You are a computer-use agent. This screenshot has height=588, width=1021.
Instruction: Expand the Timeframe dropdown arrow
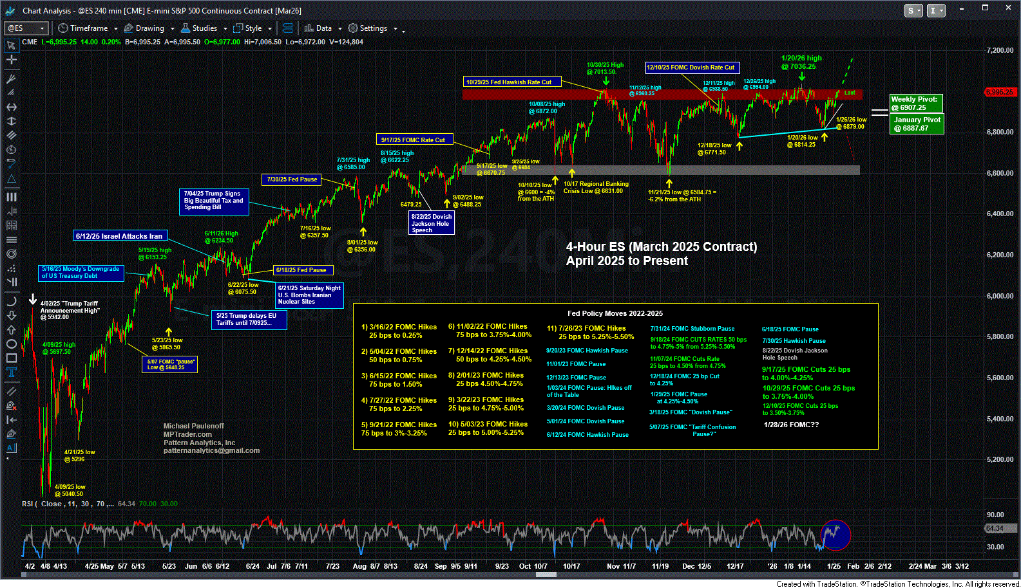(x=116, y=28)
